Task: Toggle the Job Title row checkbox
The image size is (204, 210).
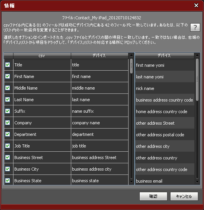Action: point(7,146)
